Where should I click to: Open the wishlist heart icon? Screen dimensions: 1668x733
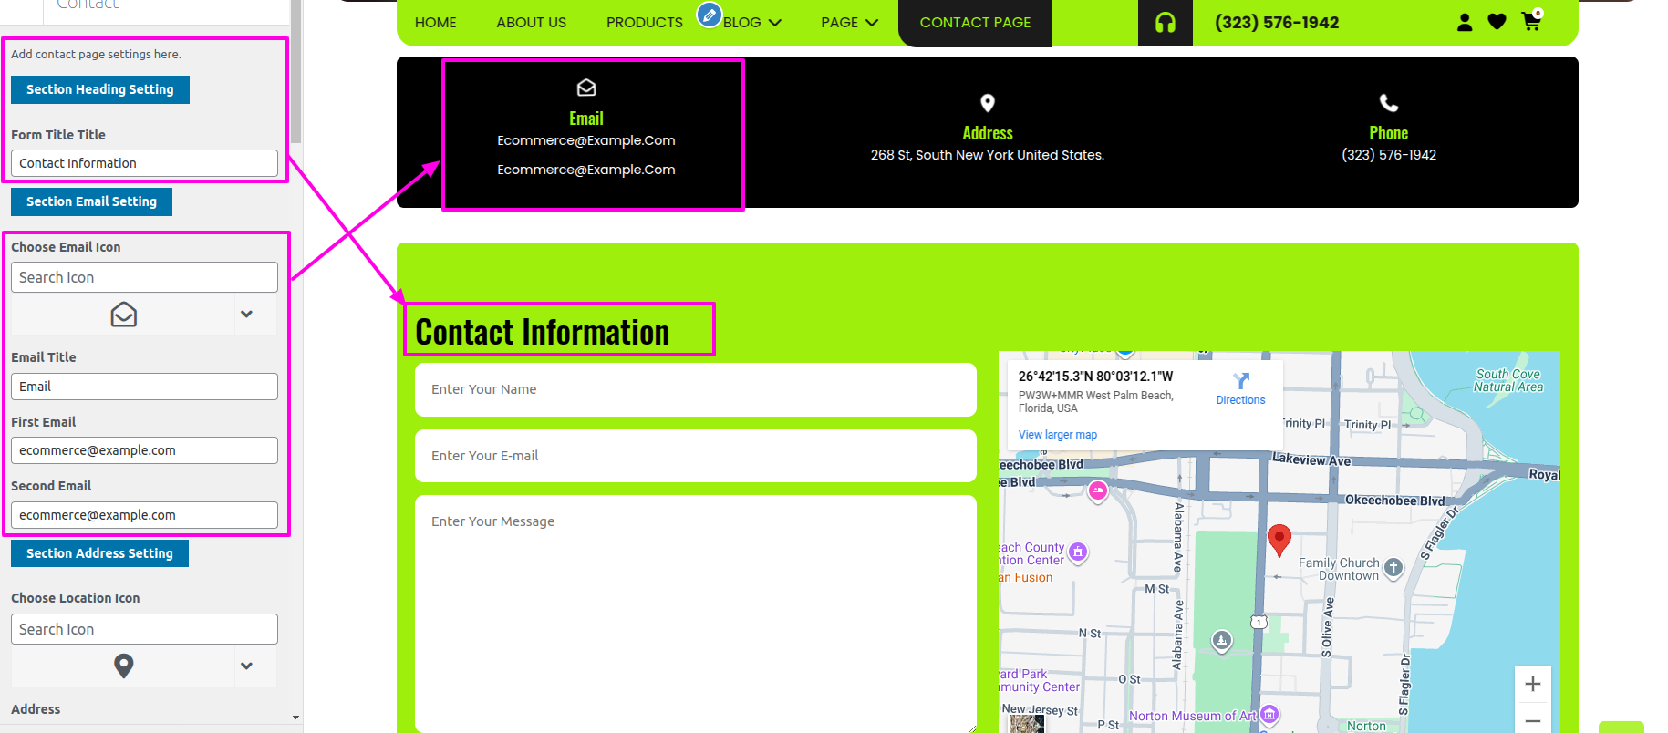[x=1497, y=22]
